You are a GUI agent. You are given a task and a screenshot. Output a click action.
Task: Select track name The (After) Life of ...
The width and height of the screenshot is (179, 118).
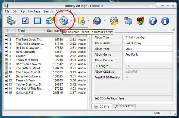tap(30, 68)
